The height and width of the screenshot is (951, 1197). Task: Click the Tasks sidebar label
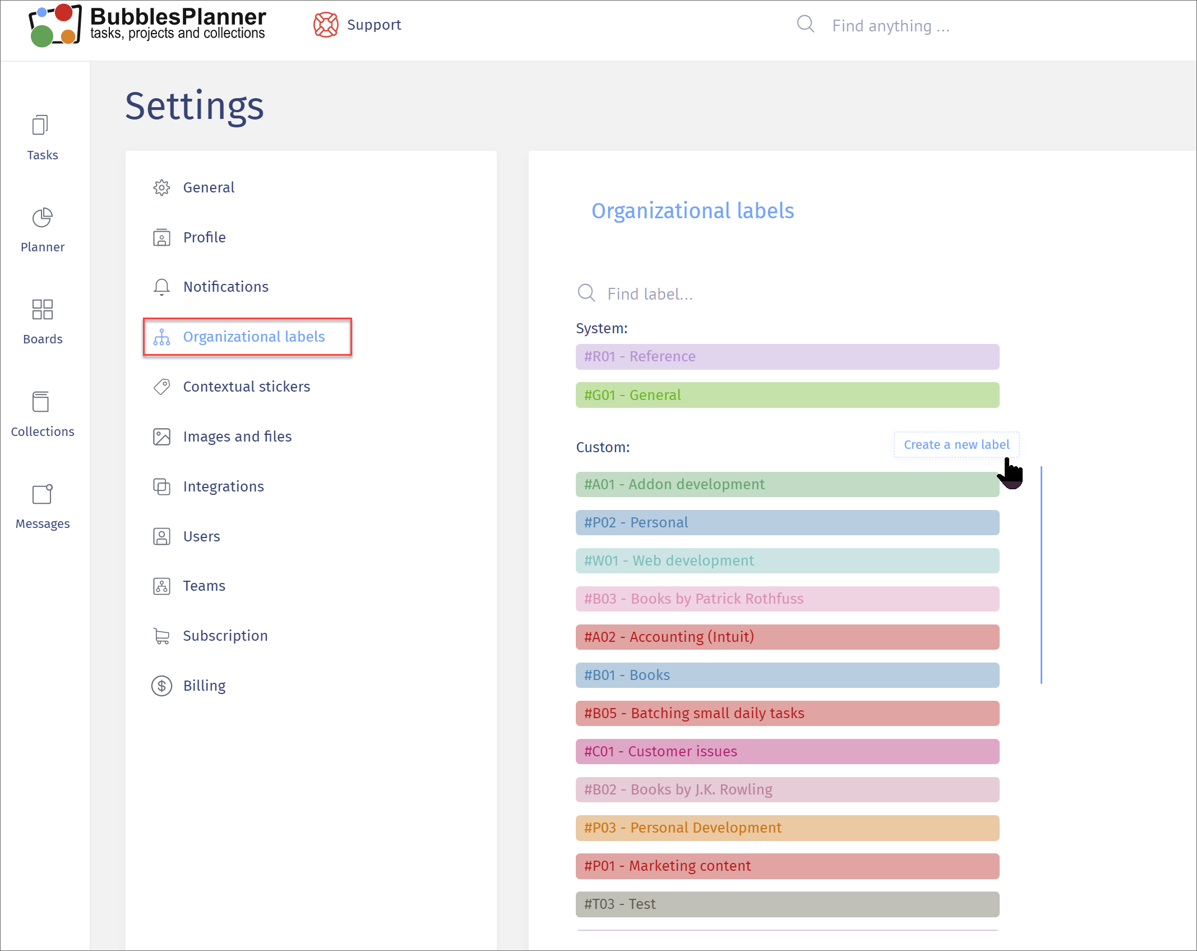43,155
